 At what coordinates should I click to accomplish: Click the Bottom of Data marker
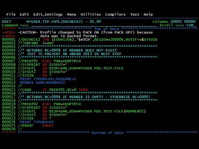pos(108,133)
